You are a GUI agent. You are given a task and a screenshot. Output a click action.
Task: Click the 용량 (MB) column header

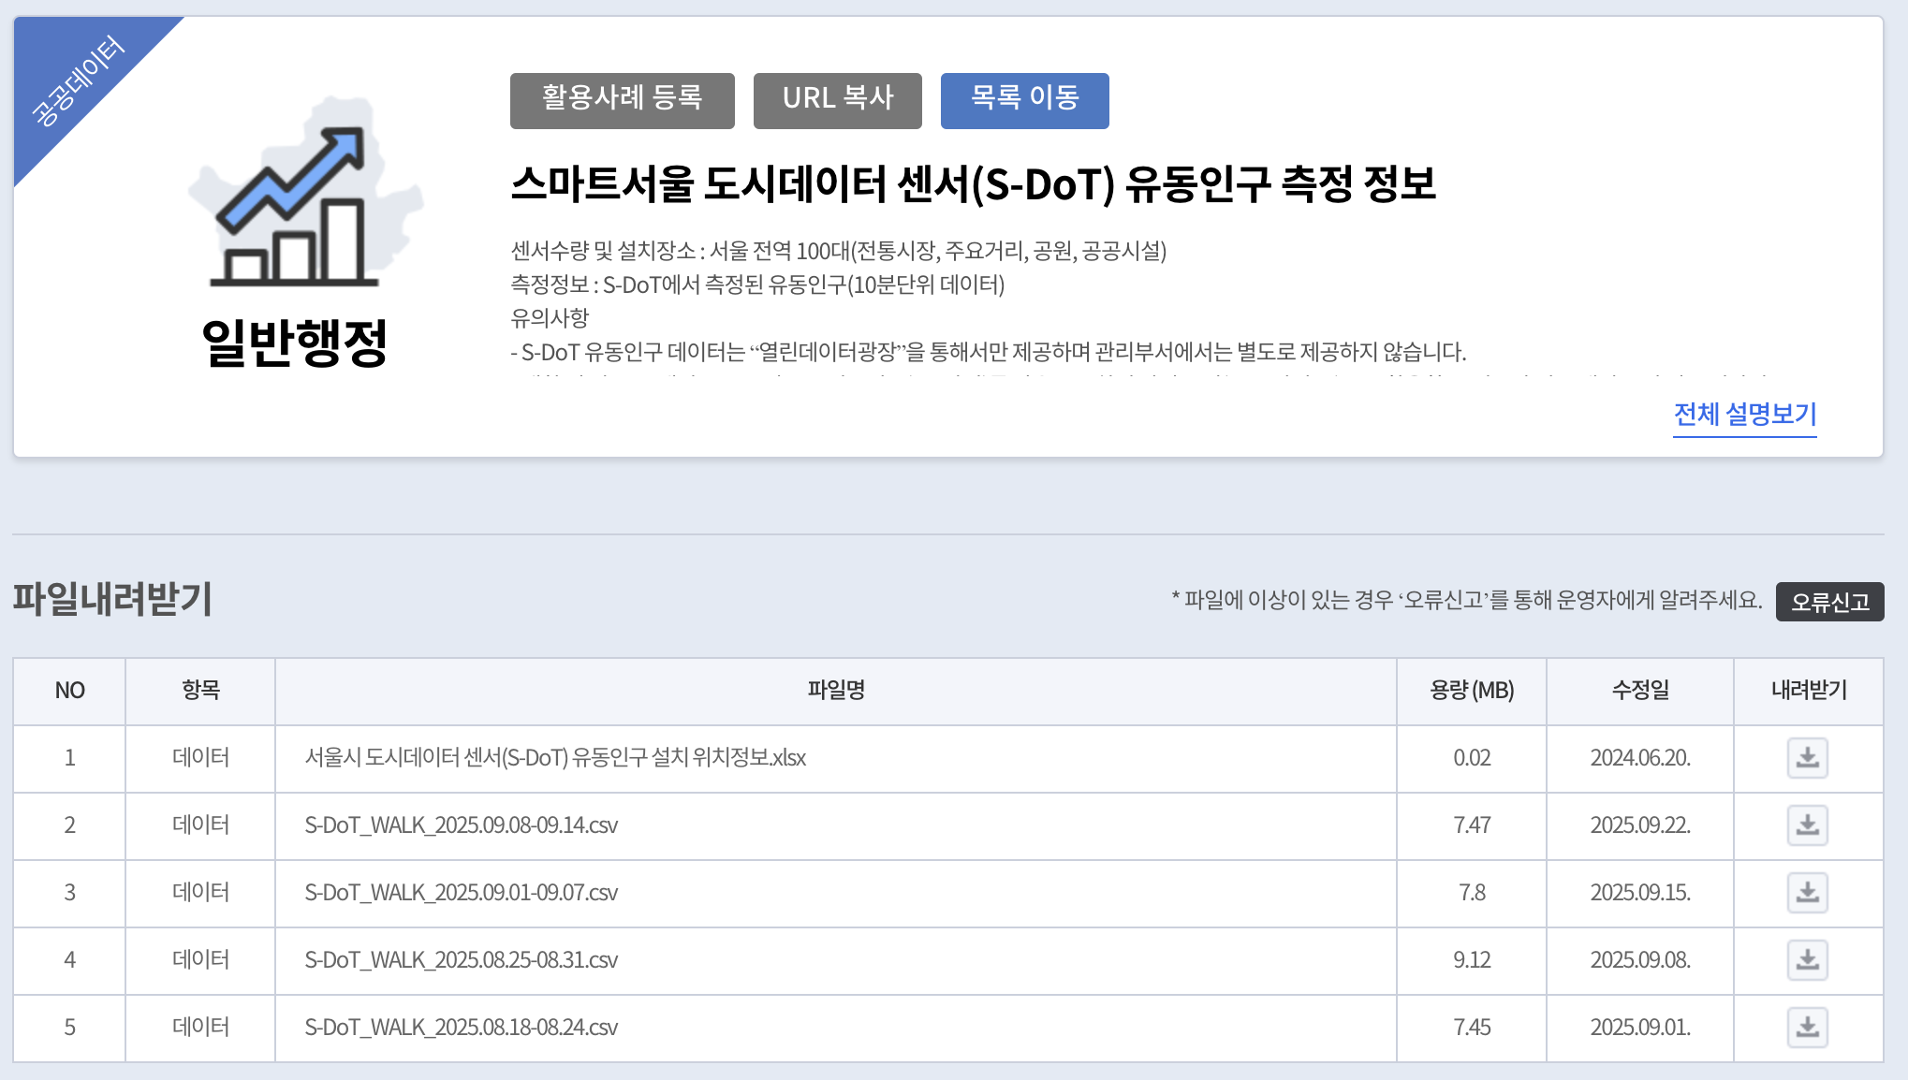pyautogui.click(x=1471, y=691)
